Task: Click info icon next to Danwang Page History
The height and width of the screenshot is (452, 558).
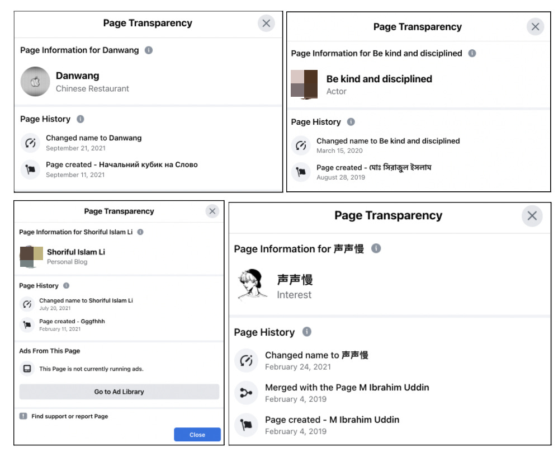Action: (81, 119)
